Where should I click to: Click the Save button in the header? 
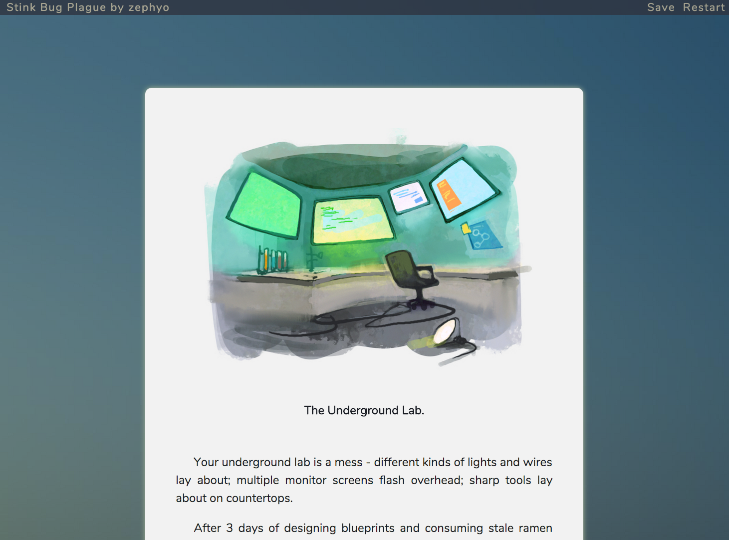point(660,7)
